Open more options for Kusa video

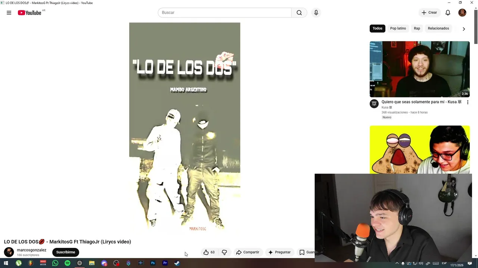(x=468, y=102)
